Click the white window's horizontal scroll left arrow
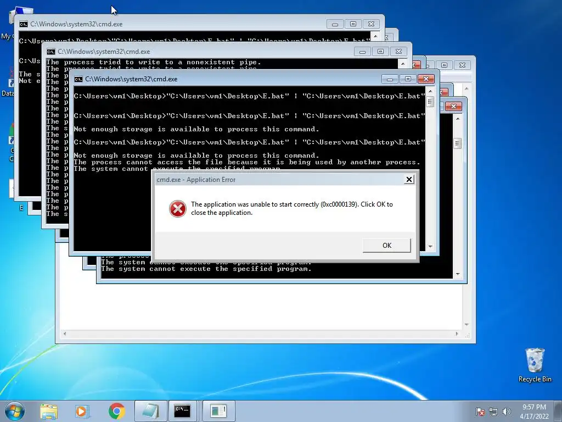562x422 pixels. (x=65, y=334)
